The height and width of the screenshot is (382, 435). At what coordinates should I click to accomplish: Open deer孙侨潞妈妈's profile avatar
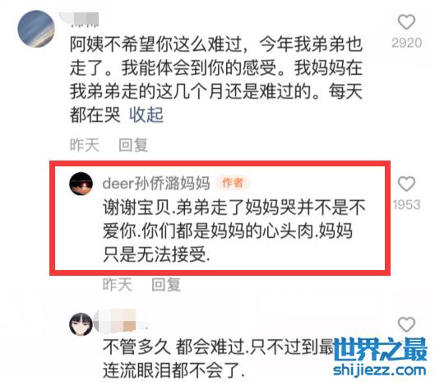(x=81, y=184)
